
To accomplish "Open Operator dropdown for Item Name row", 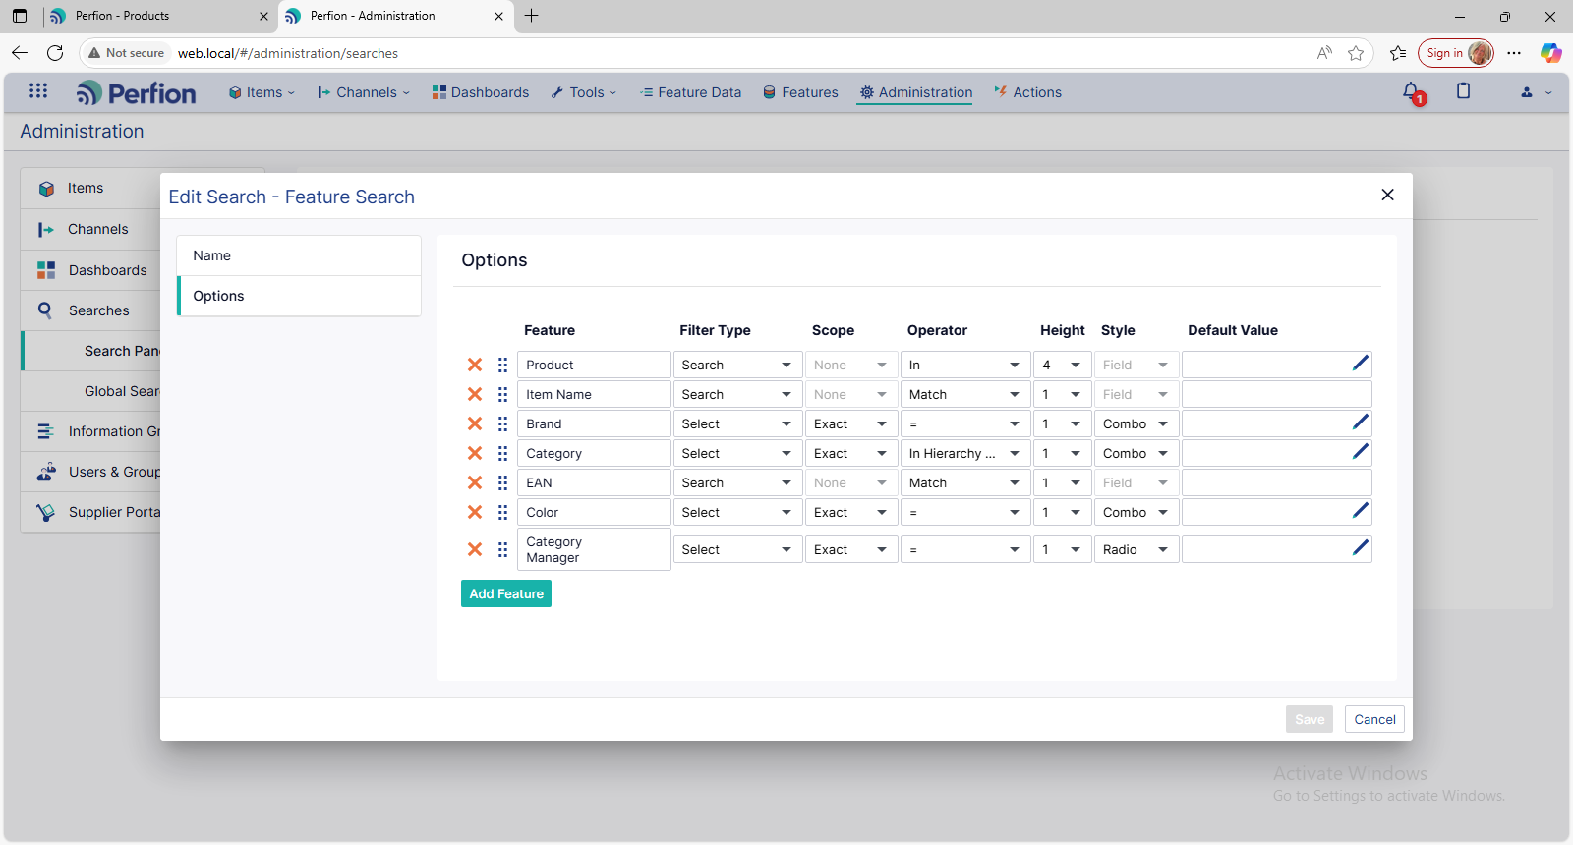I will (x=964, y=394).
